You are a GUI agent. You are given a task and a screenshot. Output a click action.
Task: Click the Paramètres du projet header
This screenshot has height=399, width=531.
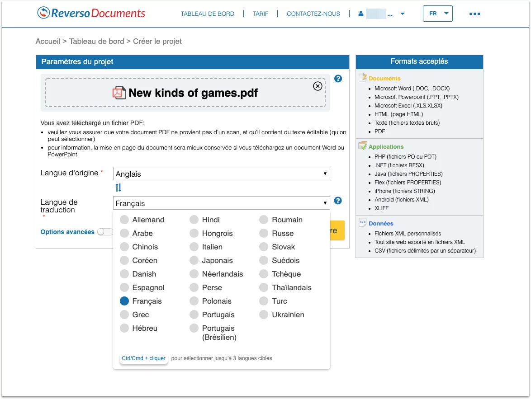tap(192, 62)
